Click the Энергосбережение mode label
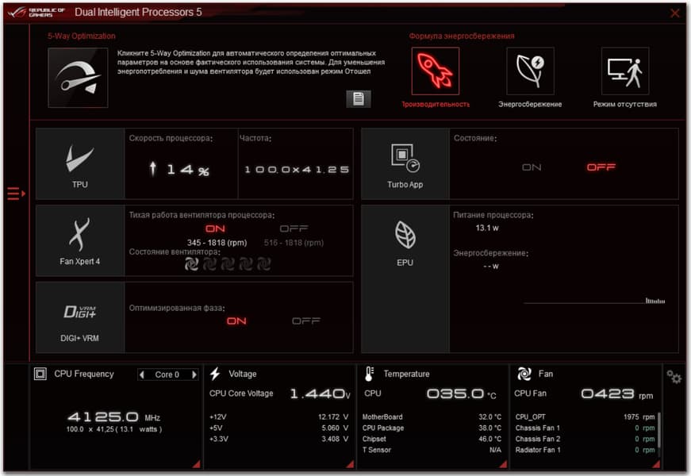 [530, 105]
